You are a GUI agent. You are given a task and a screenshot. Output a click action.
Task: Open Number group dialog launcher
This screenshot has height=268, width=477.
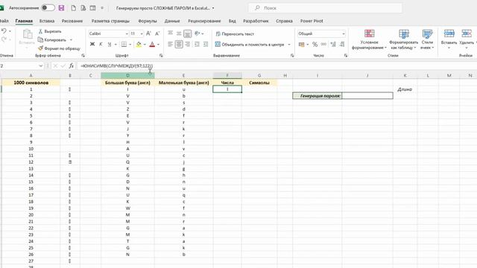(346, 56)
